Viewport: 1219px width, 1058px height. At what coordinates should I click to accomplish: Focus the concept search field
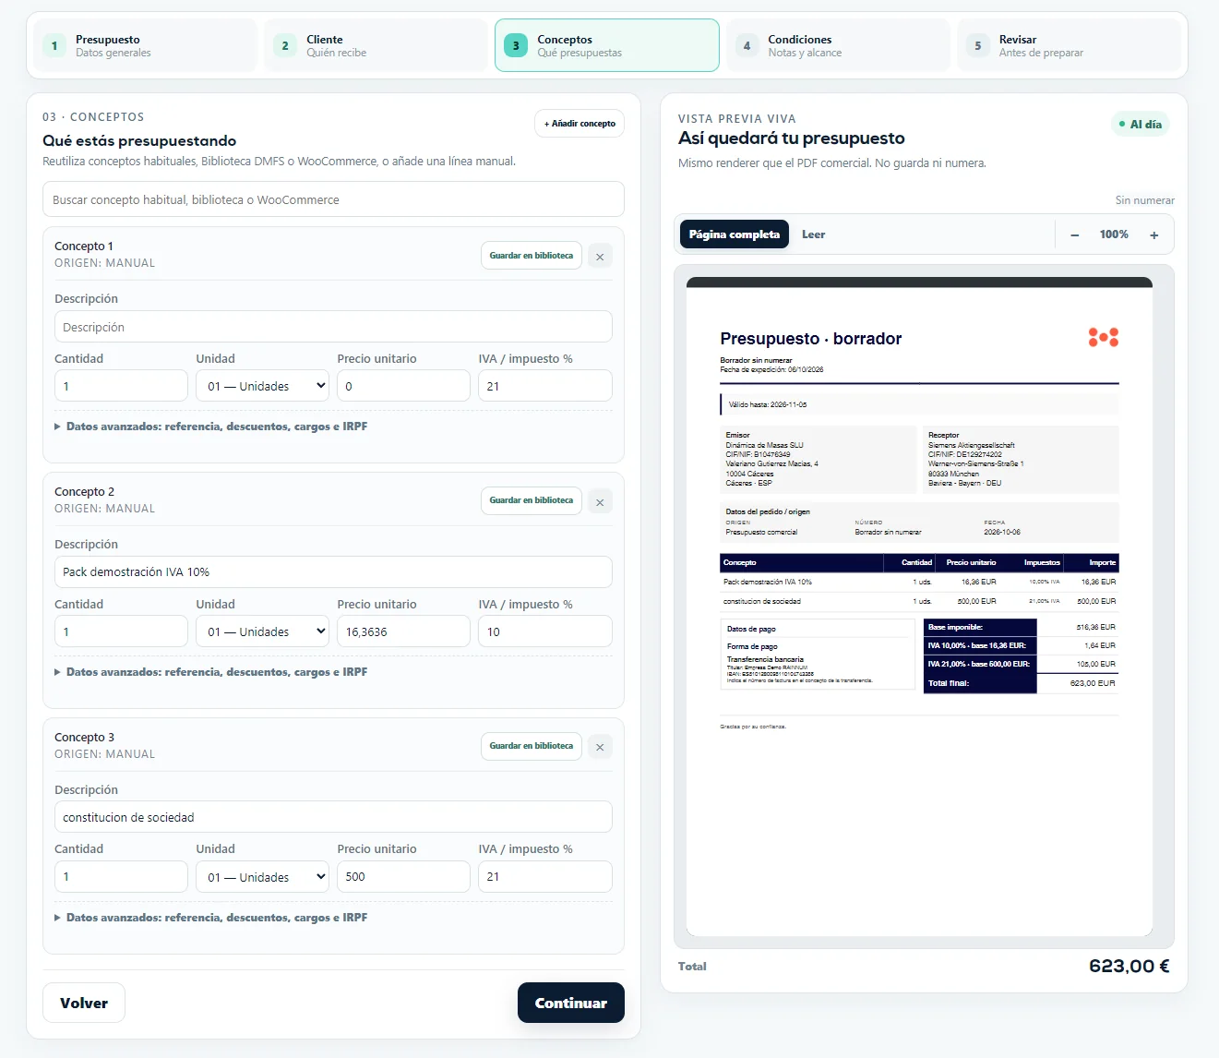pyautogui.click(x=333, y=199)
